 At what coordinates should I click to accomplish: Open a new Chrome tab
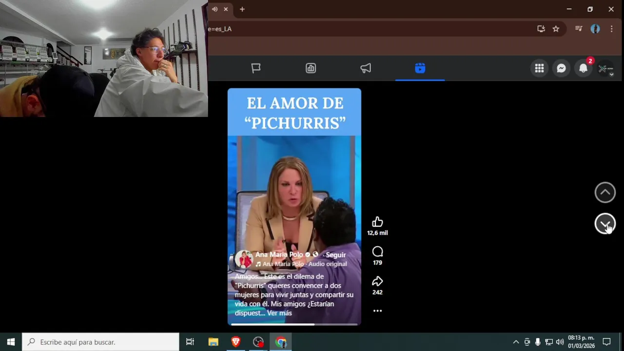coord(242,9)
